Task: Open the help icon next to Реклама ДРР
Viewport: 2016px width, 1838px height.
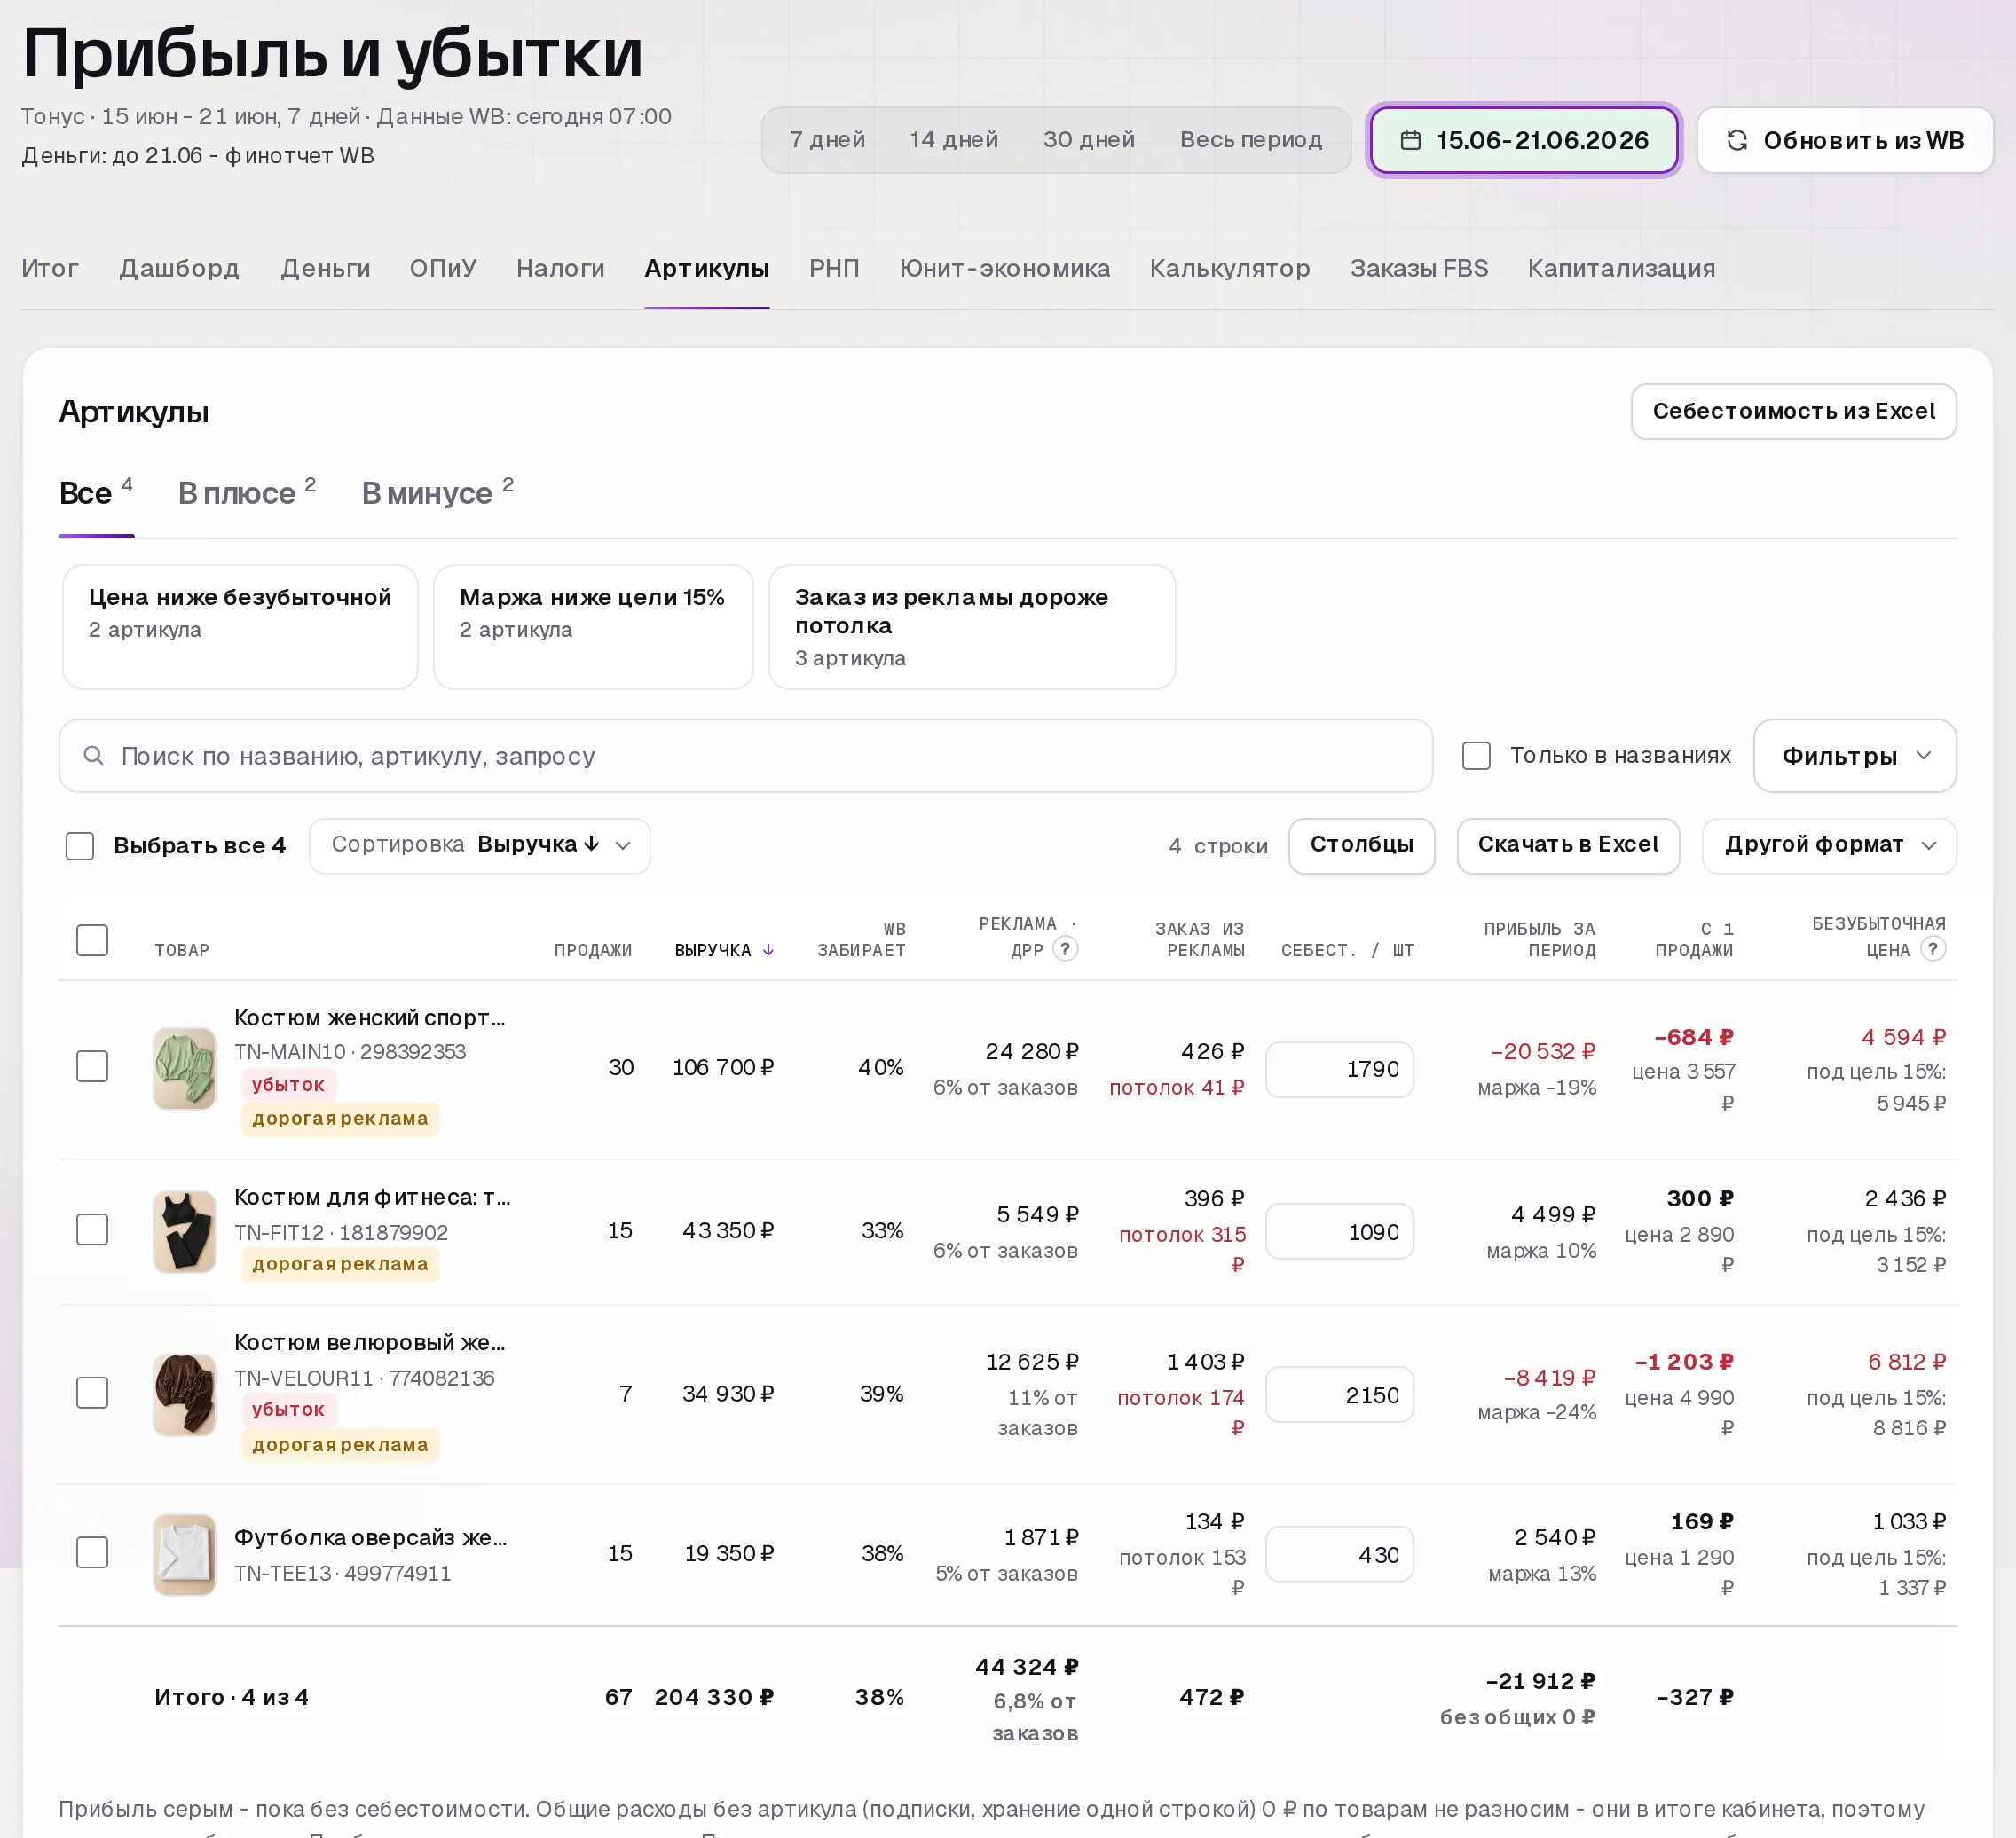Action: [1066, 949]
